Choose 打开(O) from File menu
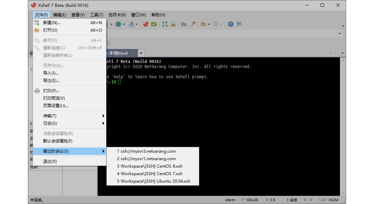The height and width of the screenshot is (204, 374). coord(69,30)
